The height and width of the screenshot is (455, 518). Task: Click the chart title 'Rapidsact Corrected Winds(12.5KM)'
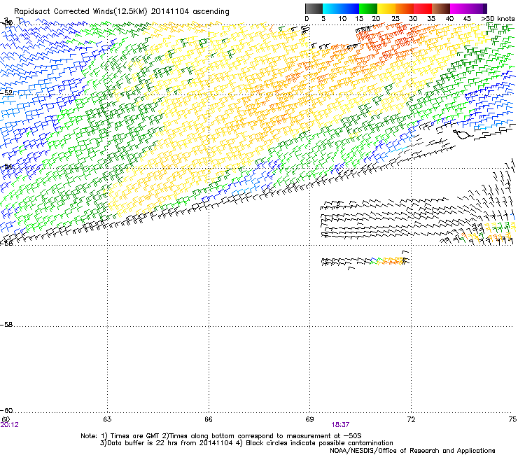80,12
